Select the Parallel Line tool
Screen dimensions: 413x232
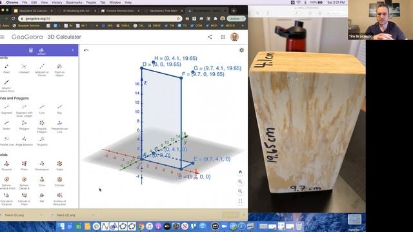(x=6, y=141)
